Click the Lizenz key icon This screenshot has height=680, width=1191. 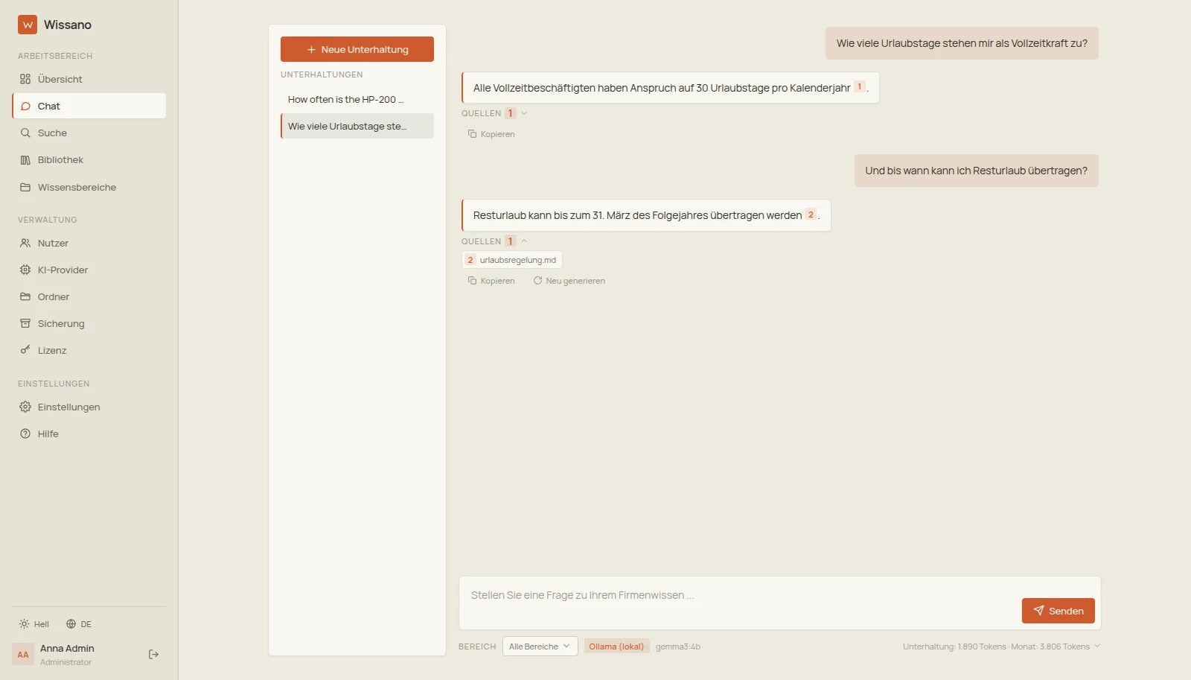25,350
